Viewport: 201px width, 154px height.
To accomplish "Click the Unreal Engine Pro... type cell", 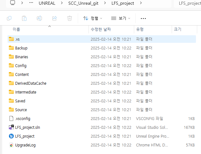I will pyautogui.click(x=152, y=136).
